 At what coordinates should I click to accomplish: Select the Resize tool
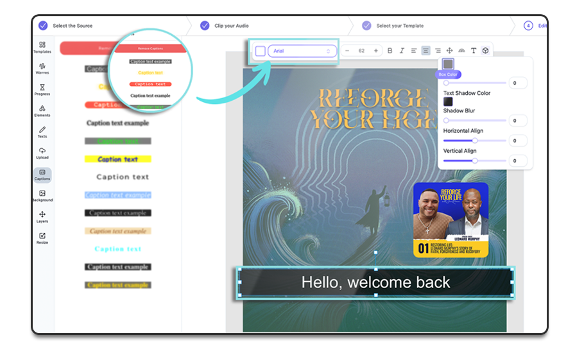42,237
